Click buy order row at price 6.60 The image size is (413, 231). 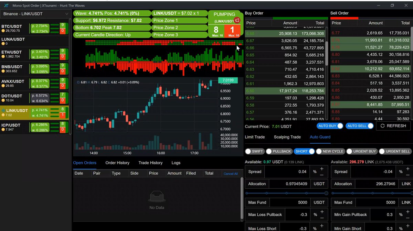point(285,91)
